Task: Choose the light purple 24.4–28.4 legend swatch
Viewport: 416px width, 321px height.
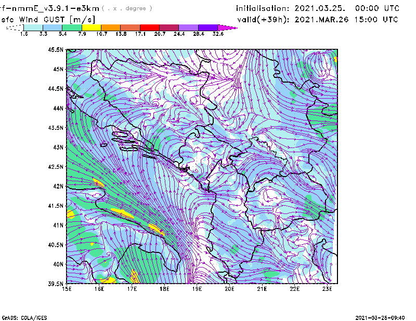Action: point(189,28)
